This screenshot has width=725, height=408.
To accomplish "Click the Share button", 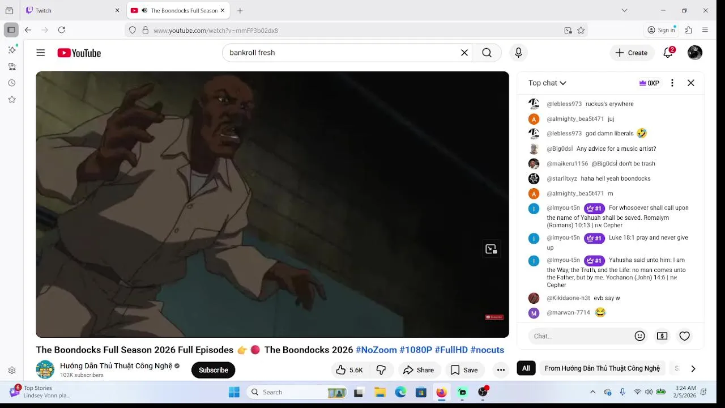I will click(419, 370).
